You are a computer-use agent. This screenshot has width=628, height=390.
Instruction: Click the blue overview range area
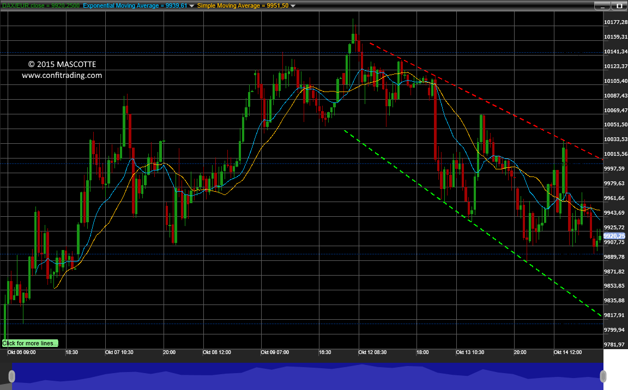307,376
